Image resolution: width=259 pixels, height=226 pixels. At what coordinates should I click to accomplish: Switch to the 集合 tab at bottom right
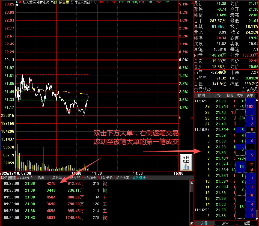(x=225, y=223)
